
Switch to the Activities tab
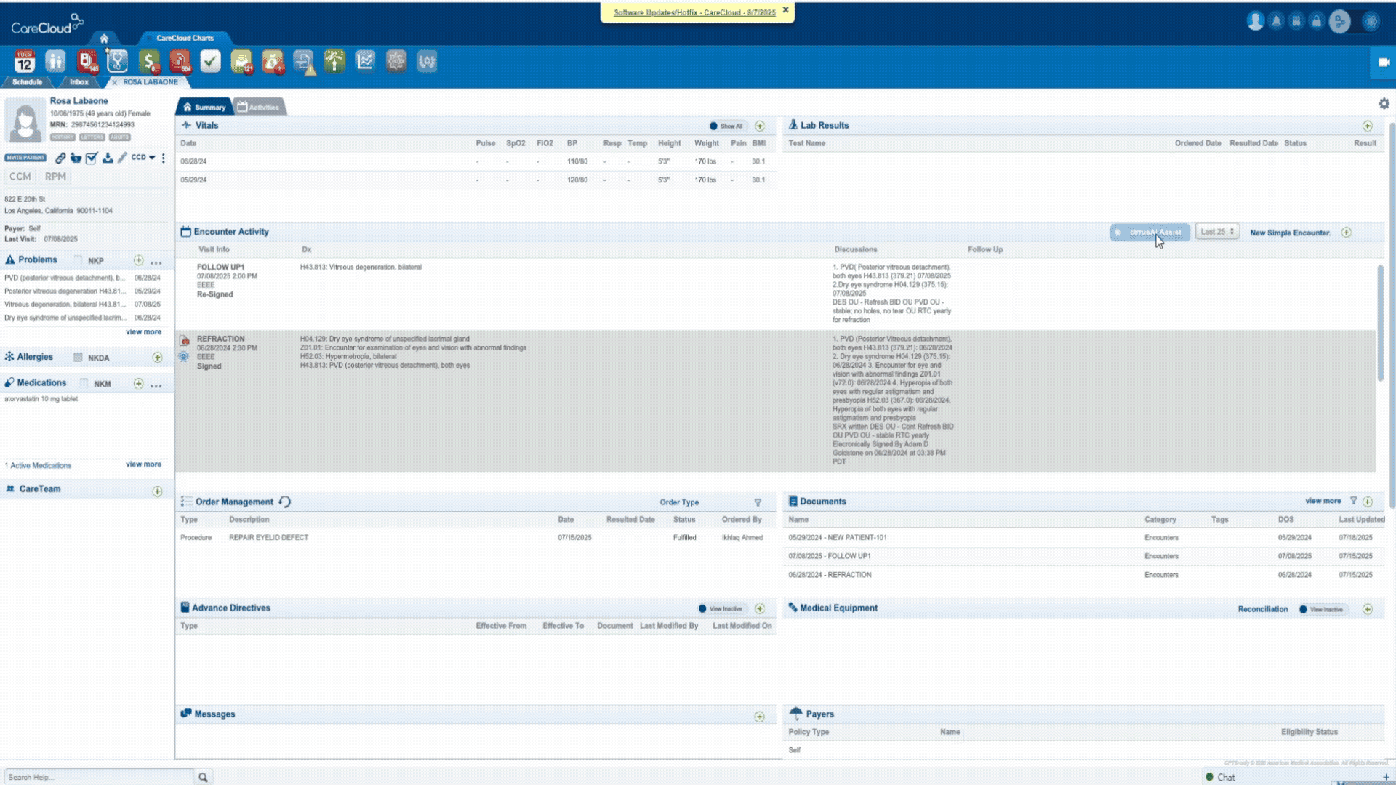(259, 107)
